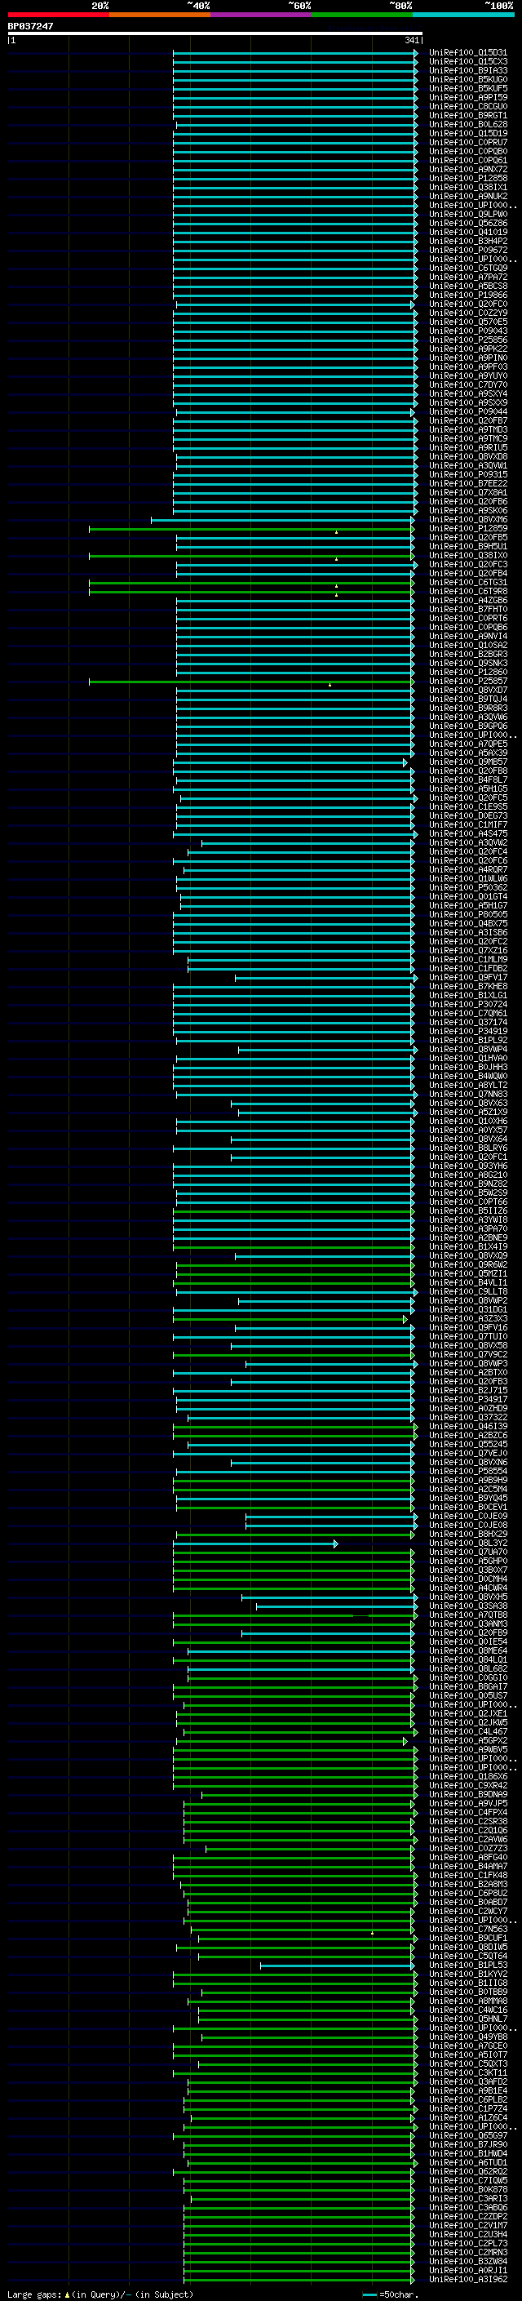This screenshot has height=2301, width=522.
Task: Click label UniRef100_Q49YB8
Action: click(467, 2037)
